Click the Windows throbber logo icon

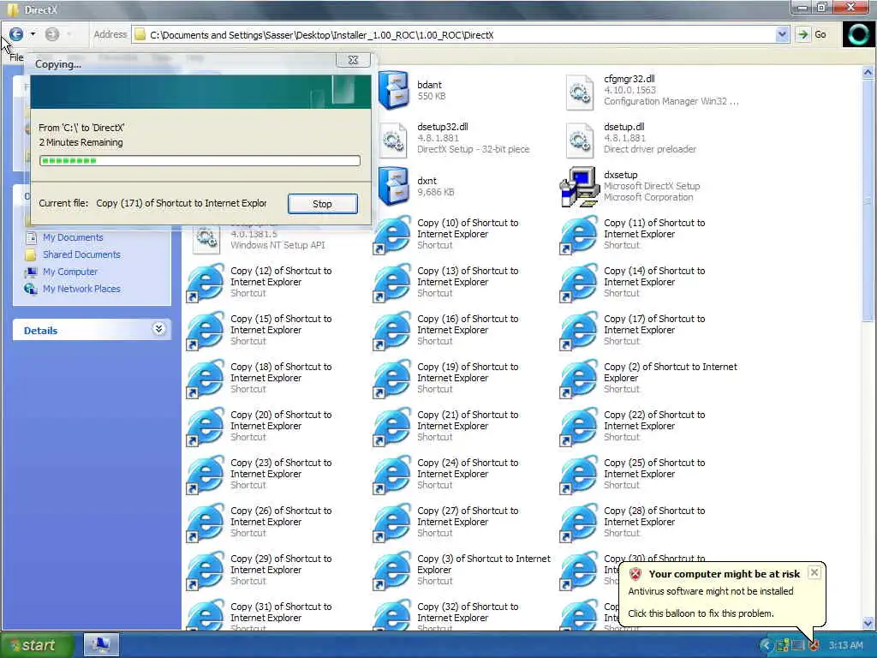pyautogui.click(x=856, y=34)
